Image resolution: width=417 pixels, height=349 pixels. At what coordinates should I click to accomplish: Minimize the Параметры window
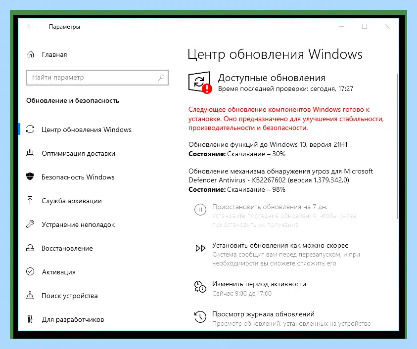[342, 26]
